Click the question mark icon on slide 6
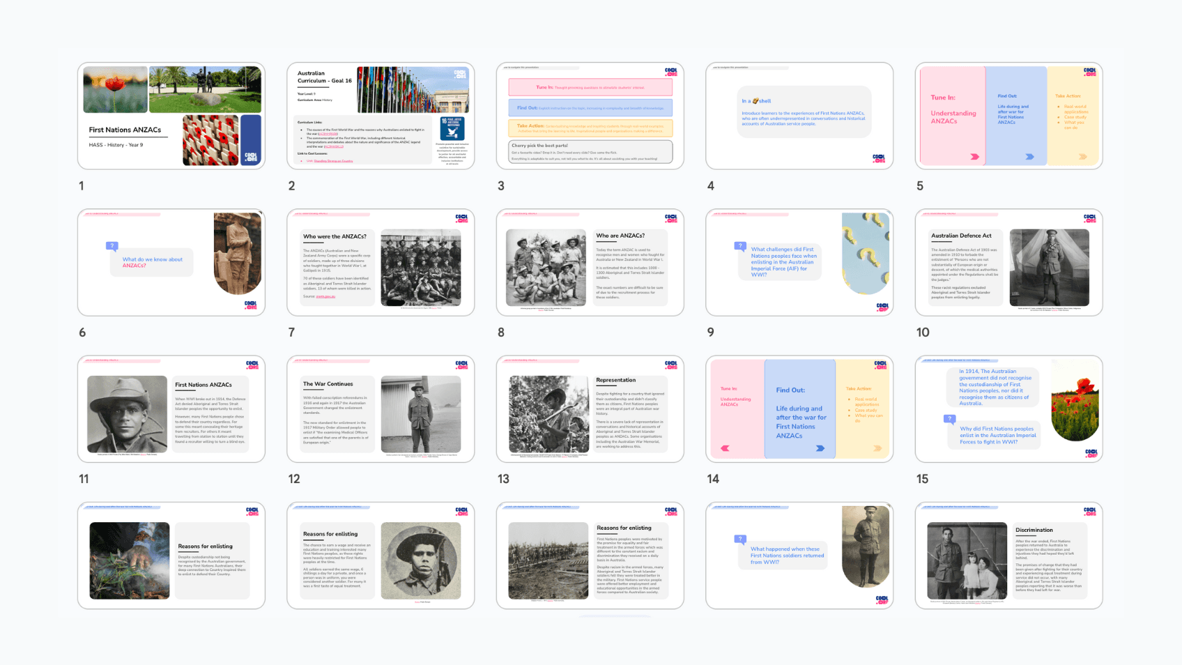This screenshot has width=1182, height=665. click(x=112, y=246)
